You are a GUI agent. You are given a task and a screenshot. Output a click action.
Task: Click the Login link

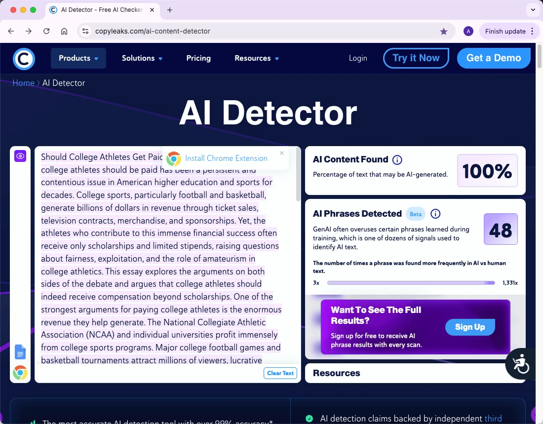[358, 58]
